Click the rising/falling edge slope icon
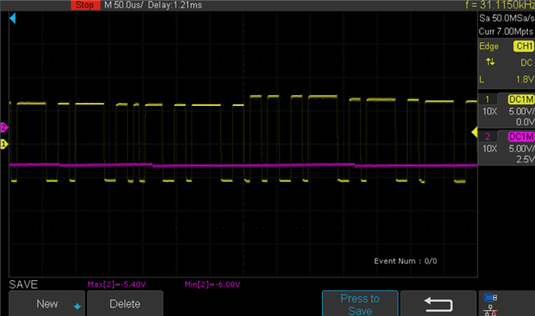The width and height of the screenshot is (535, 316). [x=491, y=62]
